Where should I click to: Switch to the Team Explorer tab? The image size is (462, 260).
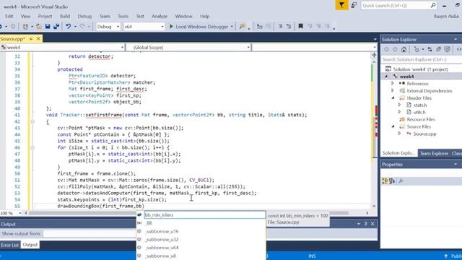point(434,153)
